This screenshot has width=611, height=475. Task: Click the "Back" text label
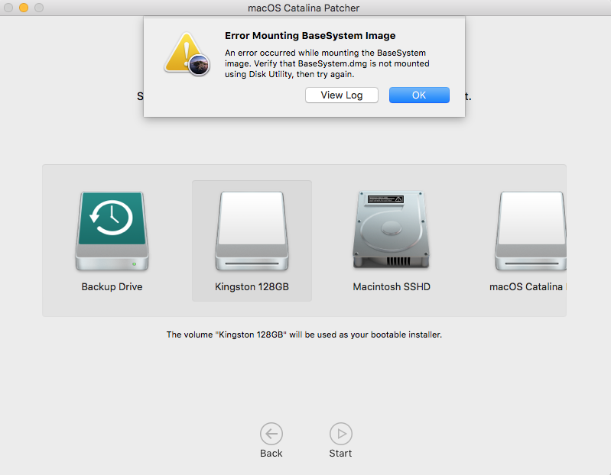tap(271, 453)
